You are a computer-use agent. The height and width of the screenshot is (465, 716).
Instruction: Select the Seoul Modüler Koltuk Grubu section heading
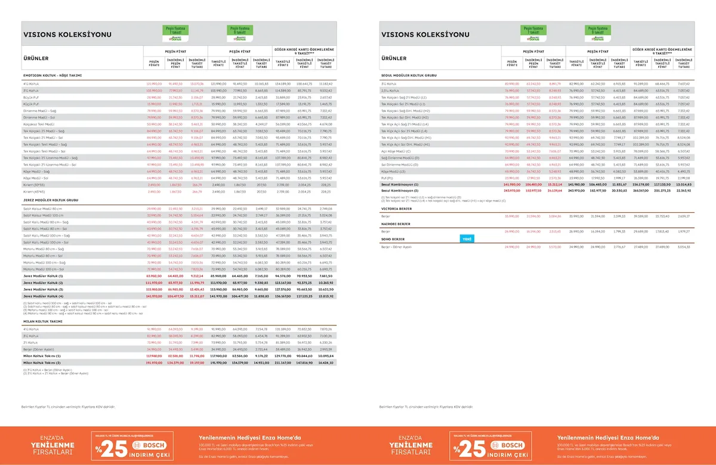point(409,76)
